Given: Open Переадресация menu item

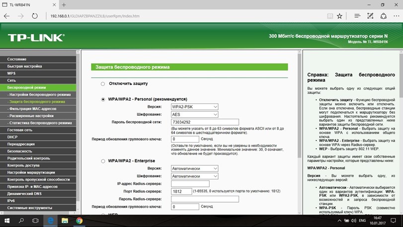Looking at the screenshot, I should [x=38, y=144].
